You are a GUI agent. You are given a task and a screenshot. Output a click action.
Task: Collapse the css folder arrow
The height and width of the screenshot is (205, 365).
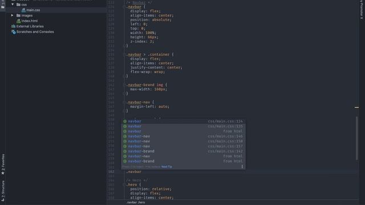(13, 5)
